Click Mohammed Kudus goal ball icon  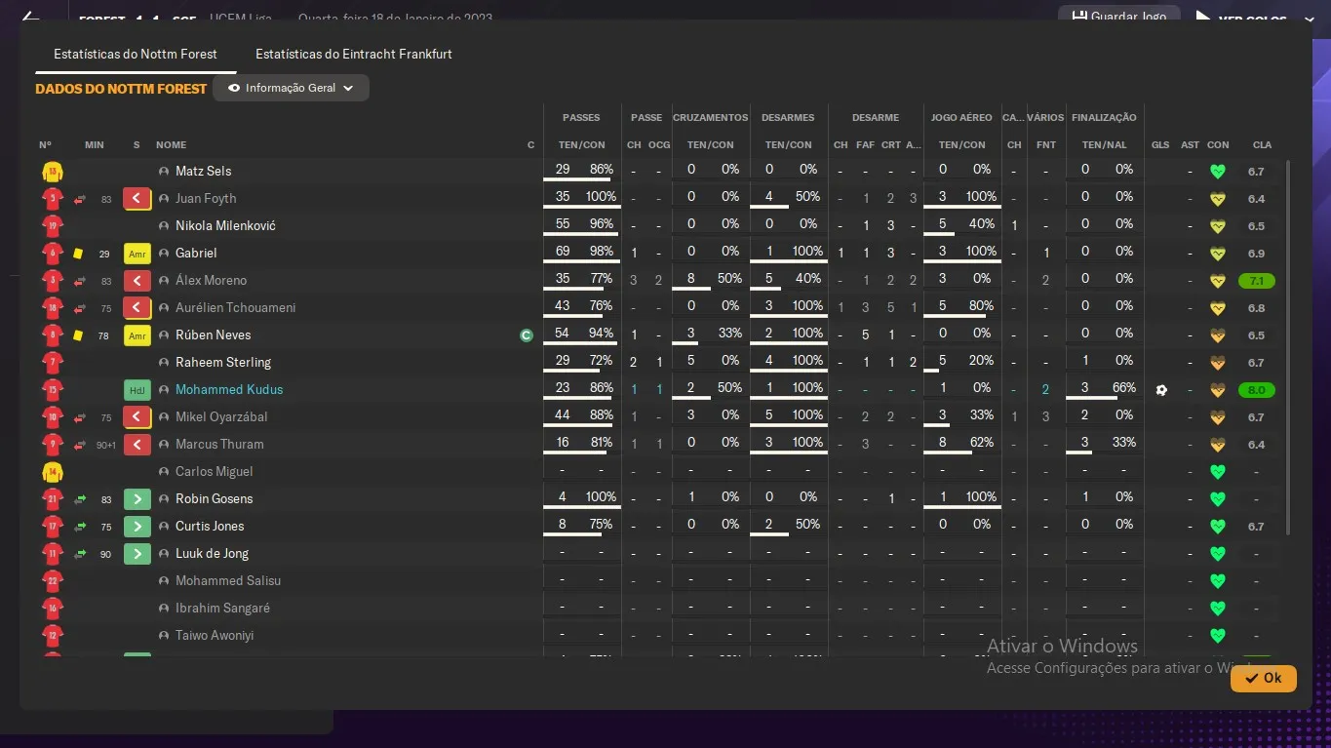tap(1160, 390)
